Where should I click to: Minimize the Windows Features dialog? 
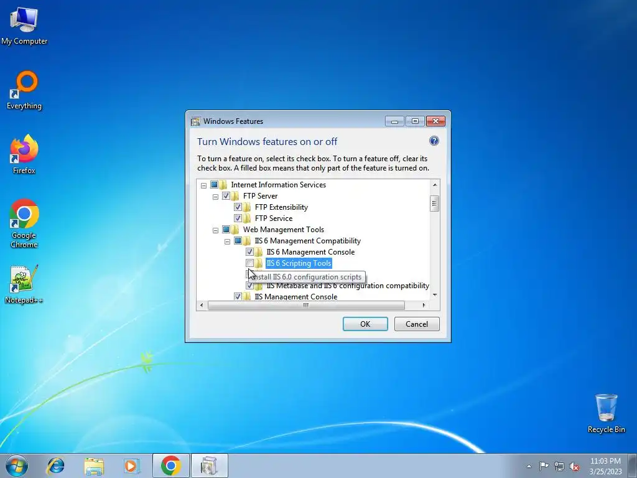394,121
